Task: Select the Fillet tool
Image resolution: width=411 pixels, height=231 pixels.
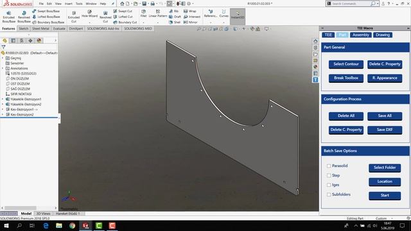Action: (143, 13)
